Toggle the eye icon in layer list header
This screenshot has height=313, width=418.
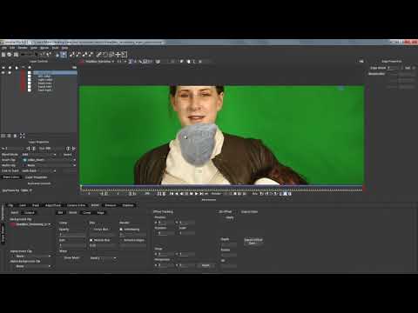click(3, 67)
